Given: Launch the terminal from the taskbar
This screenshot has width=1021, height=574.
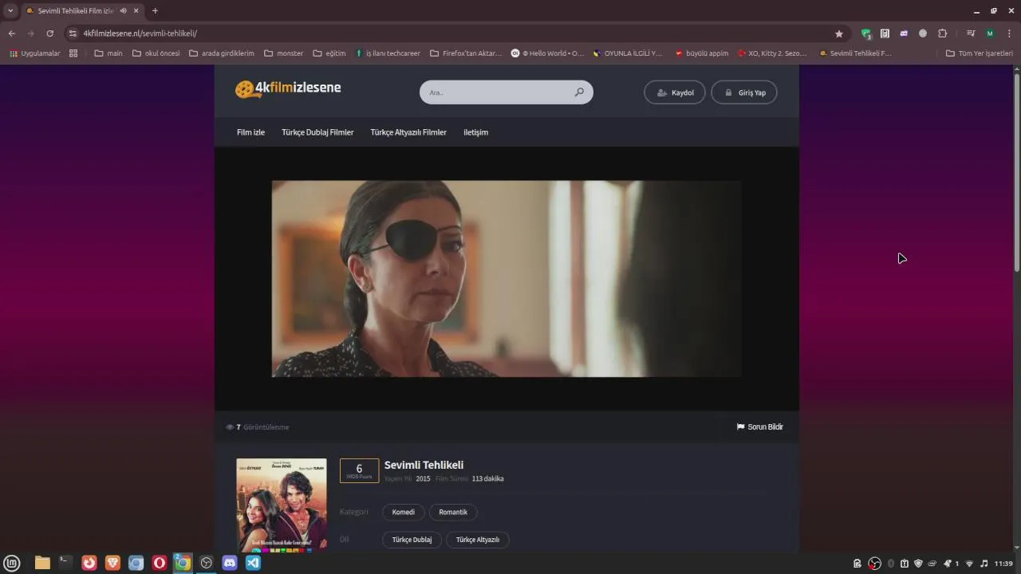Looking at the screenshot, I should [65, 563].
